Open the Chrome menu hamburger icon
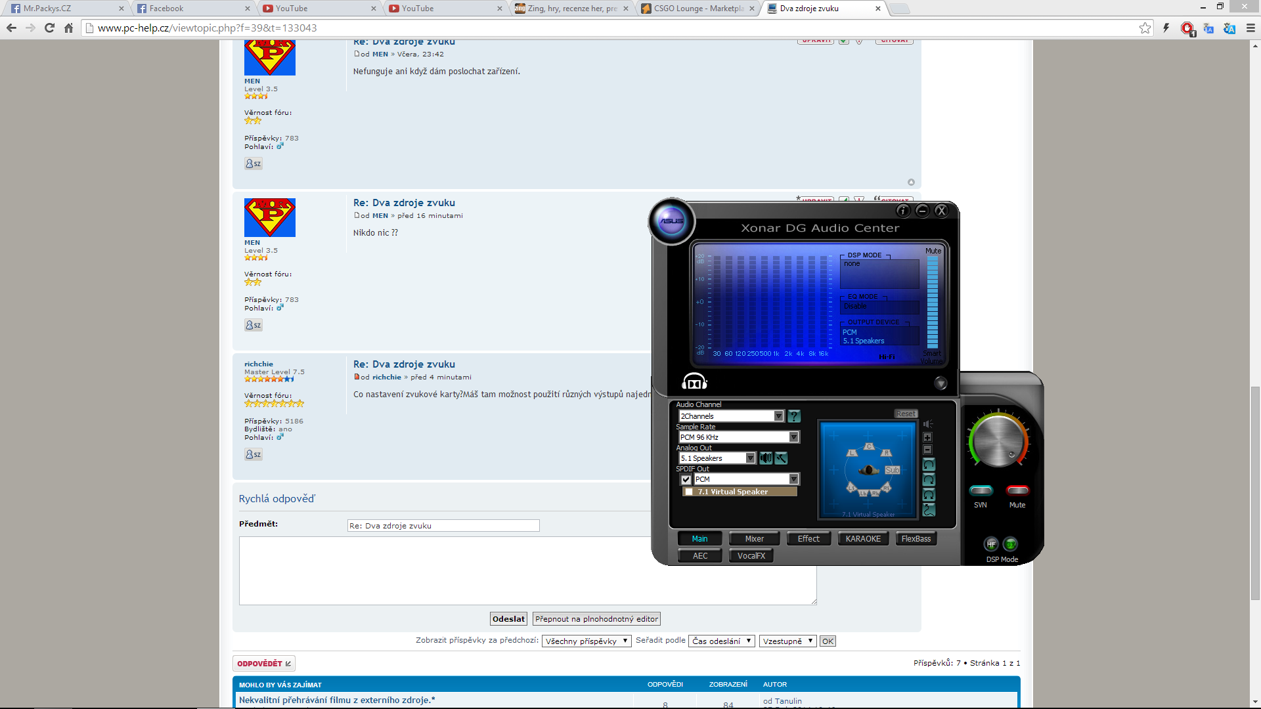 click(1250, 28)
